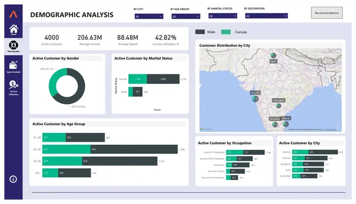
Task: Click Active Customer by Age Group title
Action: [x=59, y=124]
